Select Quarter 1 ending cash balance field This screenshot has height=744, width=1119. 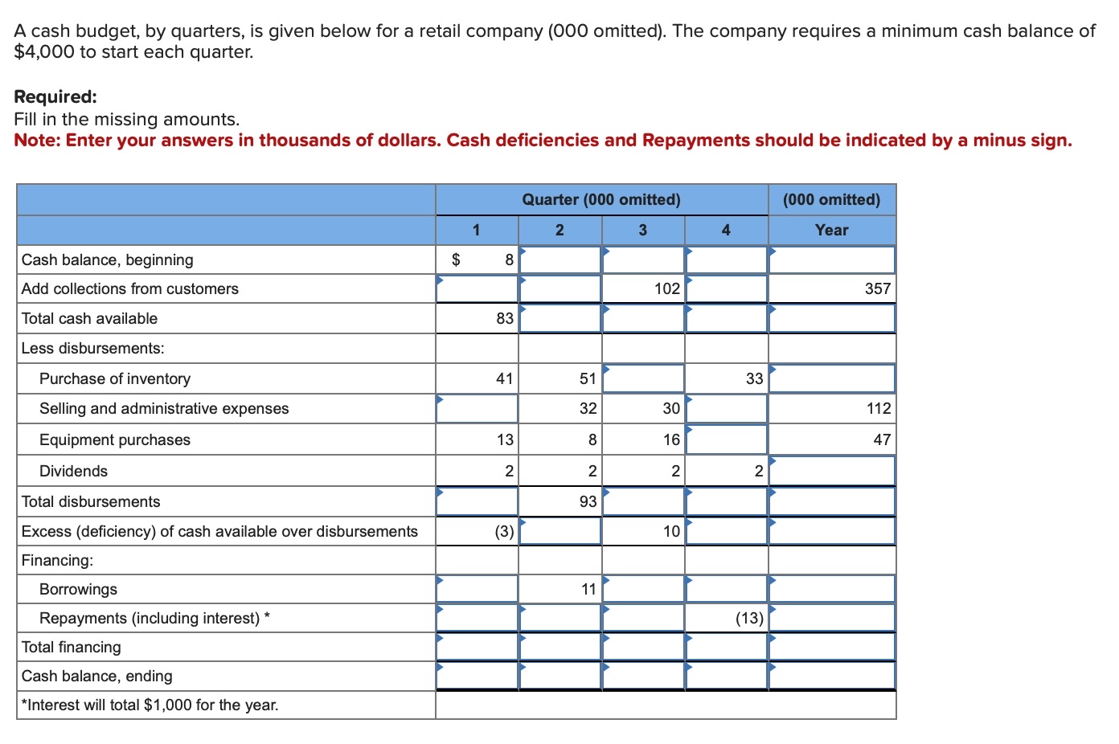(x=478, y=676)
